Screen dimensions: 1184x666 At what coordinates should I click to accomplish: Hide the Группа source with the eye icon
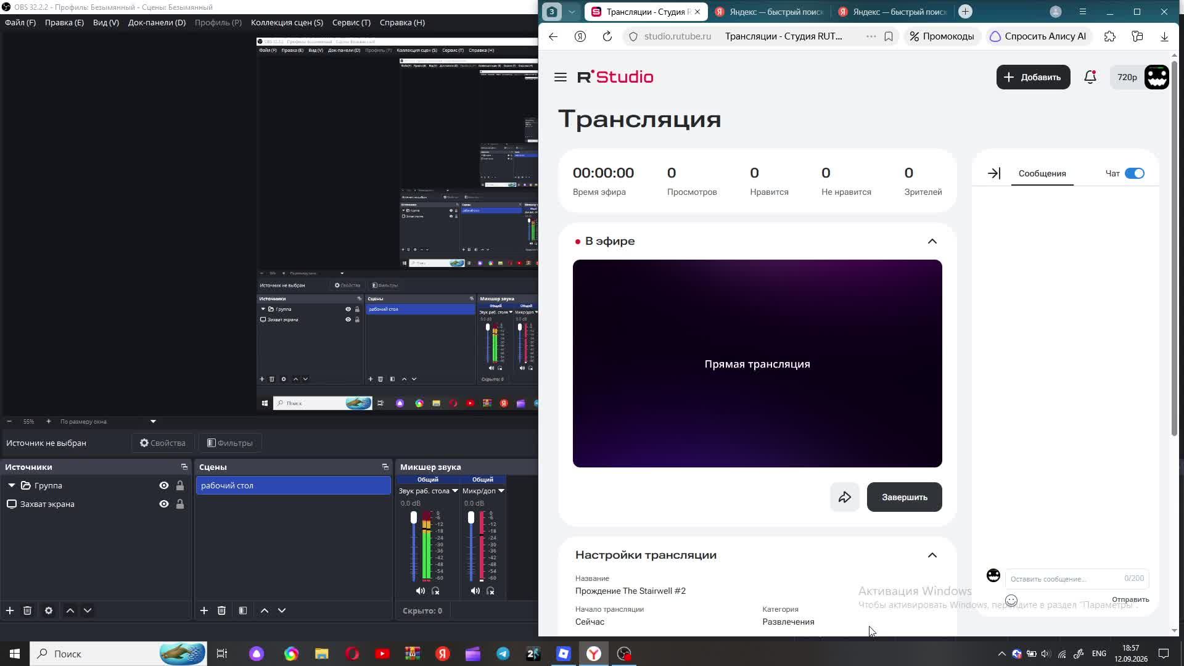coord(164,485)
